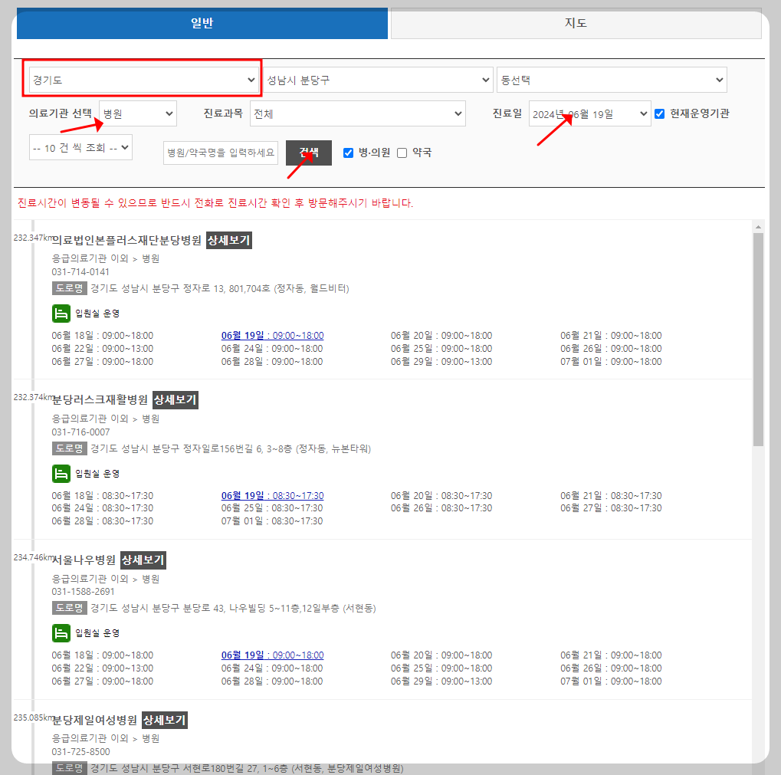781x775 pixels.
Task: Click 도로명 badge for 분당로 43 address
Action: [x=69, y=608]
